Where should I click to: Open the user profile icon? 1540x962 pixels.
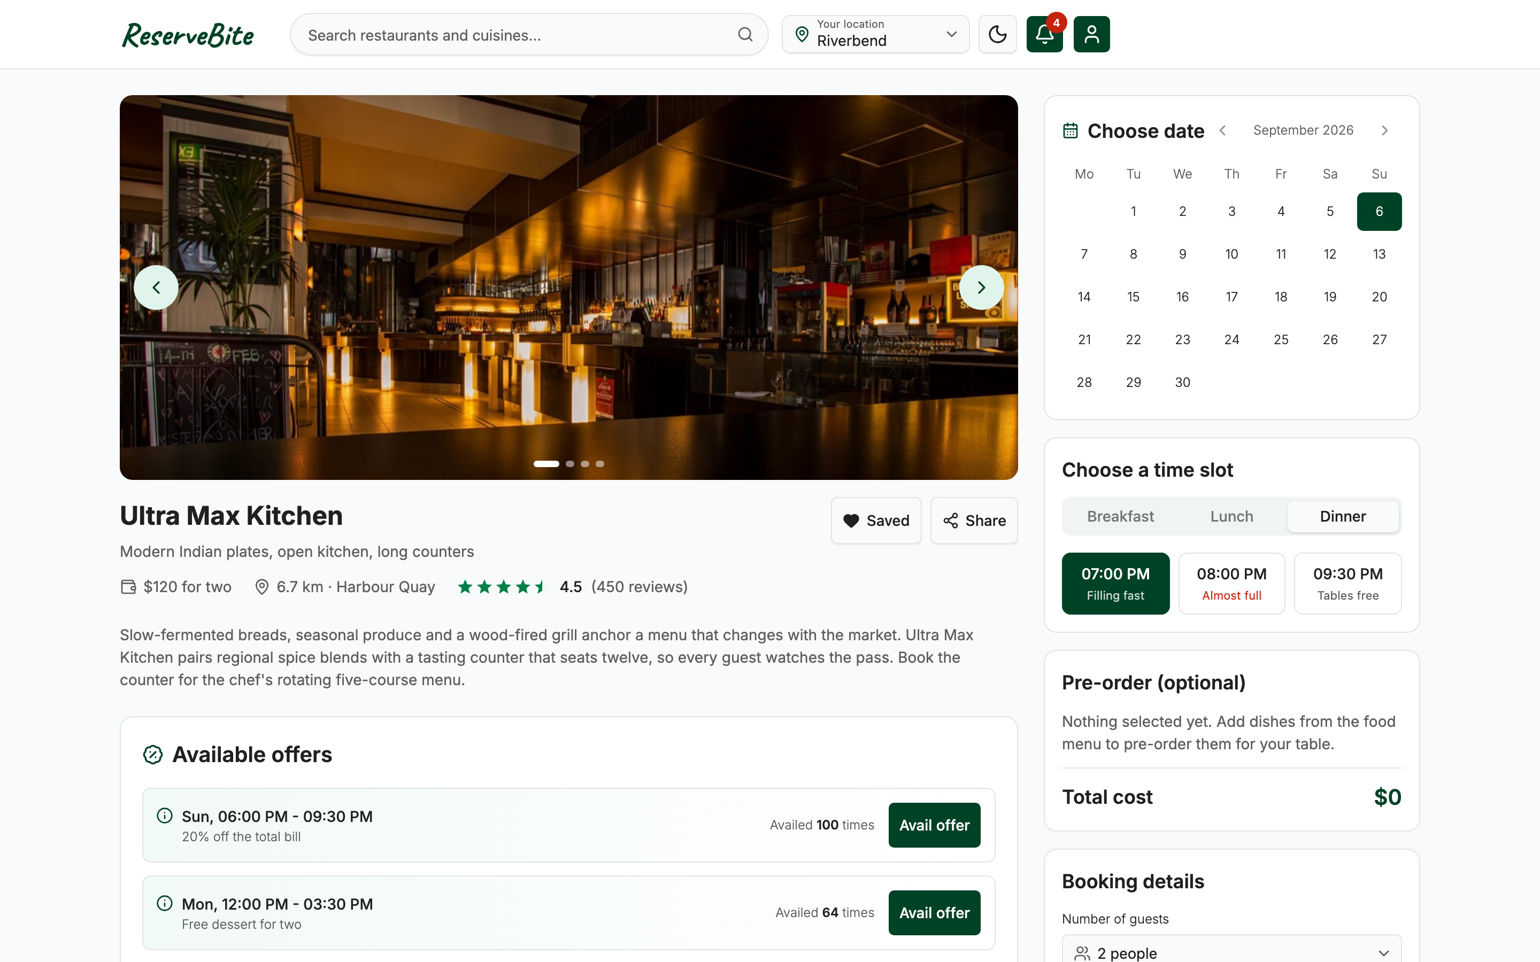coord(1091,34)
